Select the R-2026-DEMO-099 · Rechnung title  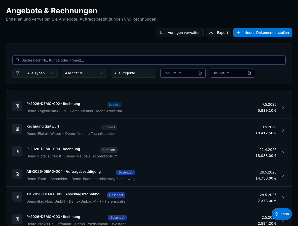[x=53, y=149]
